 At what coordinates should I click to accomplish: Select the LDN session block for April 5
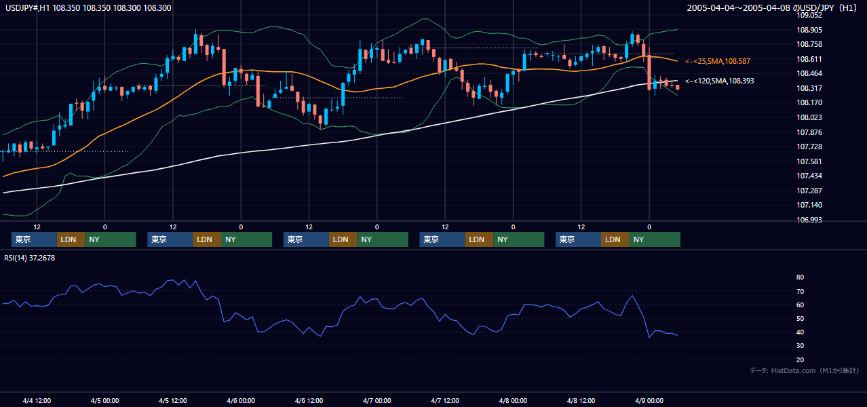point(207,239)
